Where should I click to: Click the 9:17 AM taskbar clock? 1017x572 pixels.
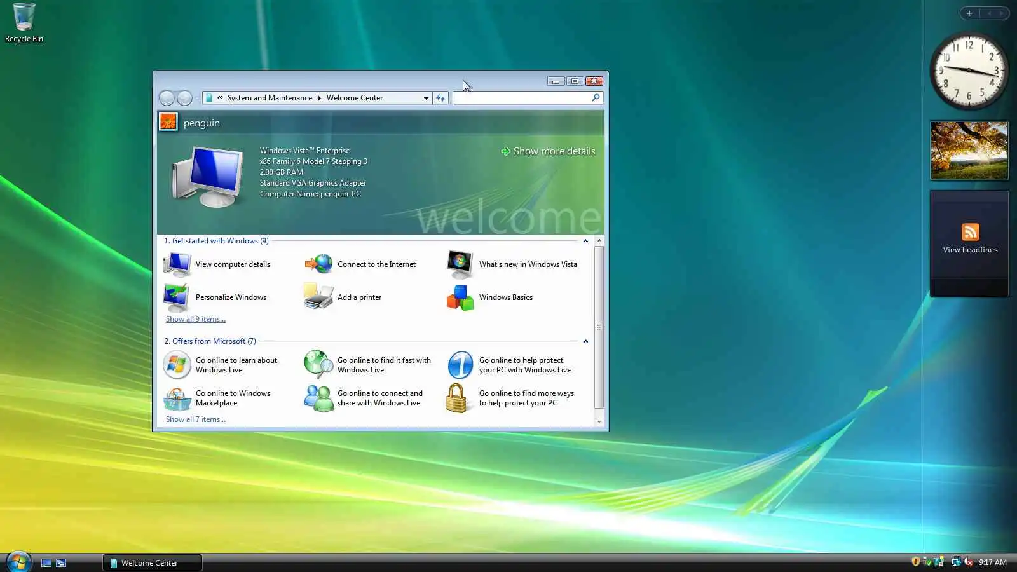(x=993, y=562)
